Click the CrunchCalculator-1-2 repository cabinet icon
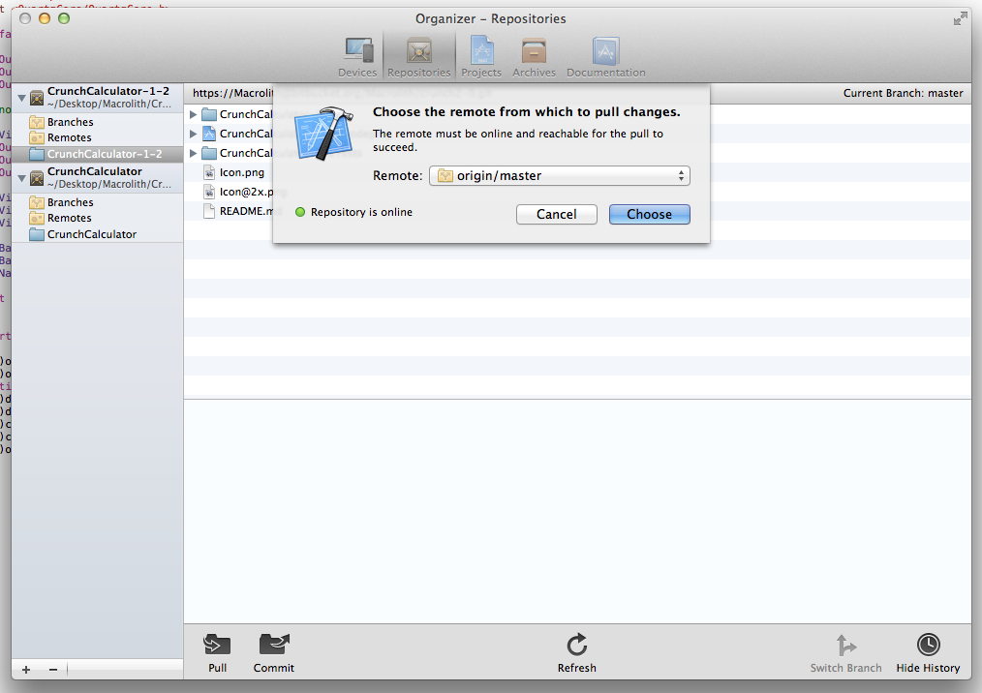The width and height of the screenshot is (982, 693). (37, 98)
